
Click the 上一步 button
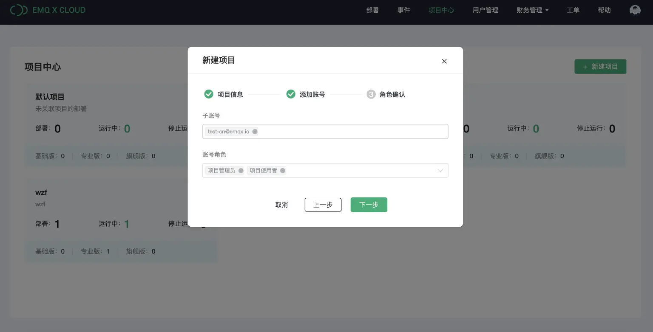click(x=323, y=205)
